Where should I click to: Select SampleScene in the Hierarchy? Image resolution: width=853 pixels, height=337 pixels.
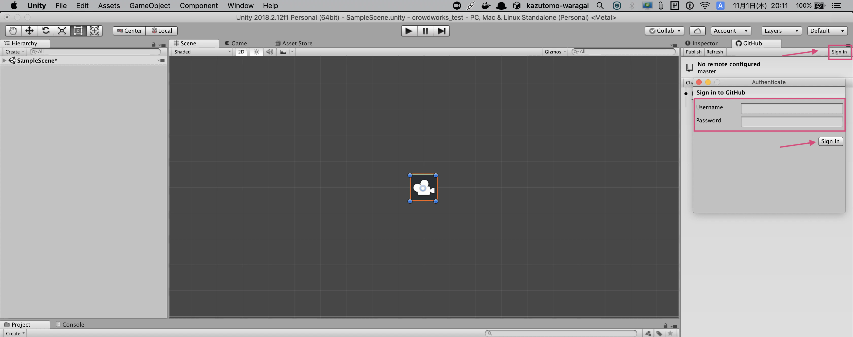pos(37,61)
